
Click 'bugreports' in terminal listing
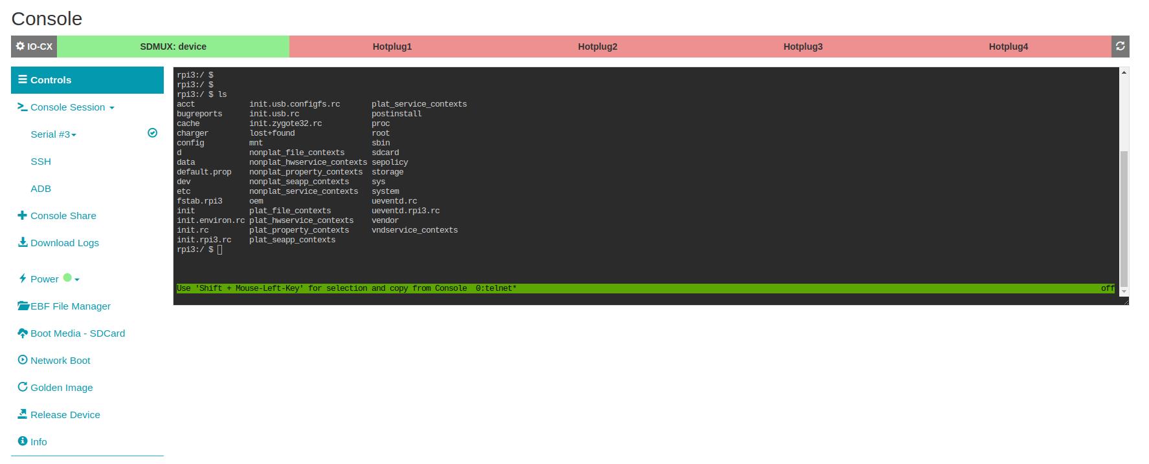point(199,114)
